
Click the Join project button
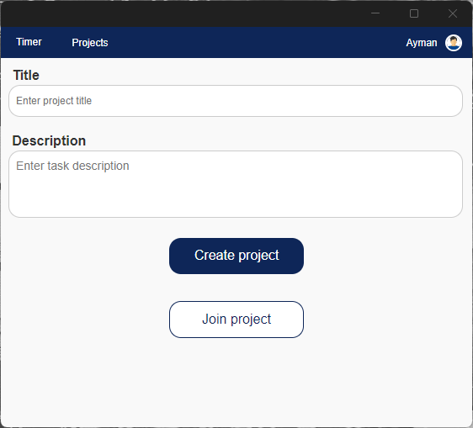pos(236,320)
